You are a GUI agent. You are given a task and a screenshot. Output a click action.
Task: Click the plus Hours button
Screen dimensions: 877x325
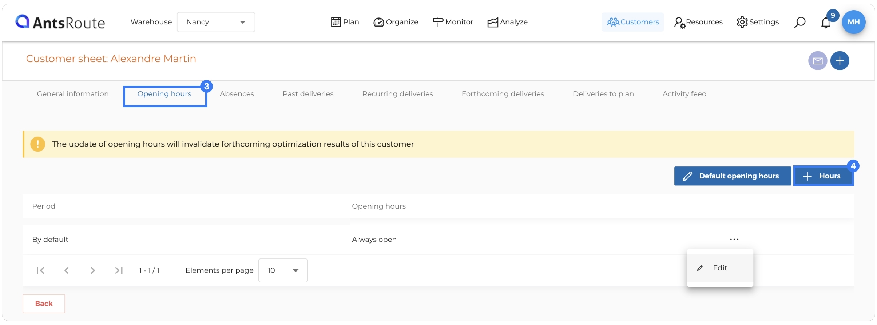point(824,176)
